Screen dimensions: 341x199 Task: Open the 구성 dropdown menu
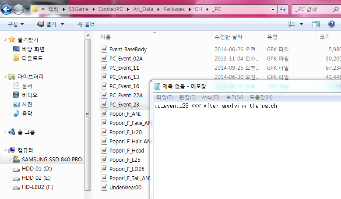pyautogui.click(x=15, y=24)
